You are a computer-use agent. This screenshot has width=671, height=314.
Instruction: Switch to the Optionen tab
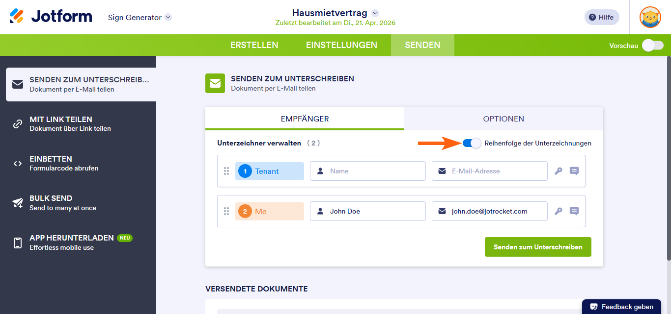click(503, 119)
